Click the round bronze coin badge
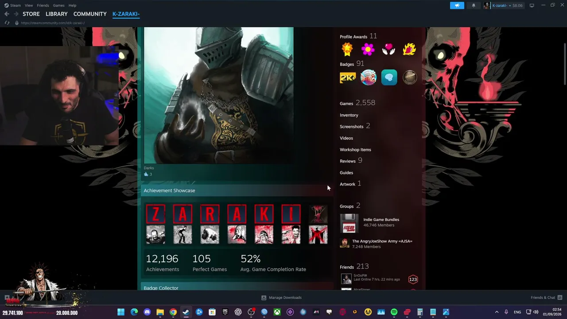567x319 pixels. click(x=410, y=78)
